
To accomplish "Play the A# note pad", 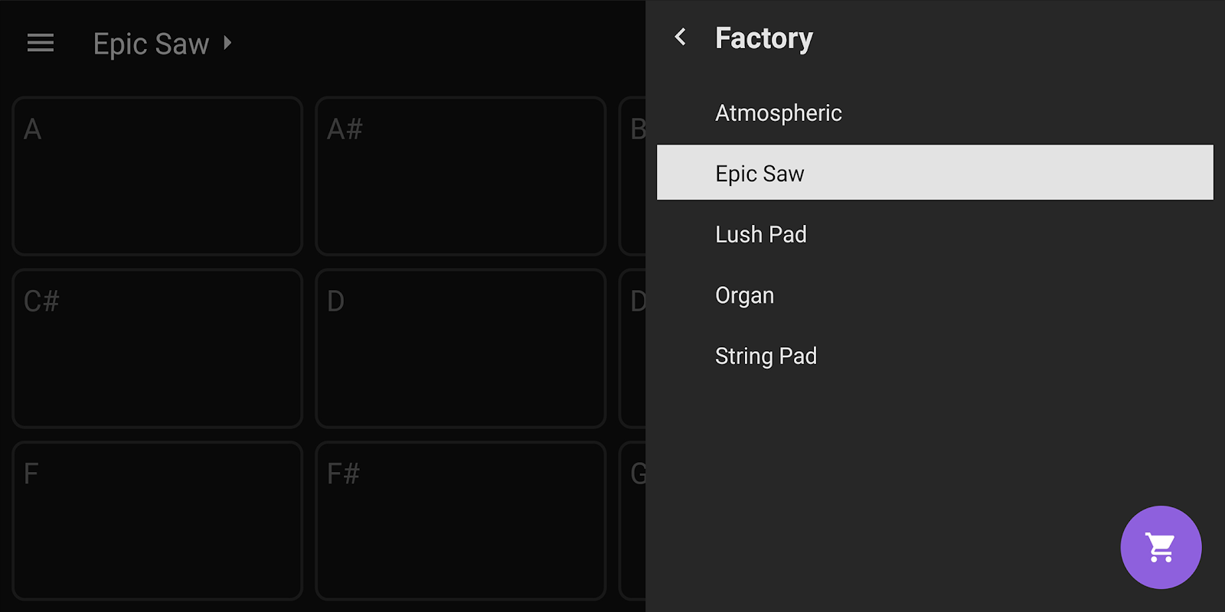I will pos(460,176).
